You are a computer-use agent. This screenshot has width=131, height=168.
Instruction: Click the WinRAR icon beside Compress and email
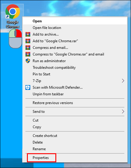[x=28, y=48]
